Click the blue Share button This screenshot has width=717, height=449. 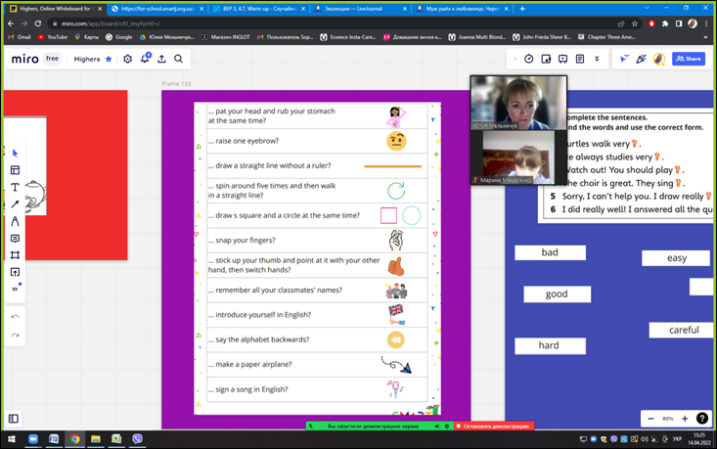689,59
